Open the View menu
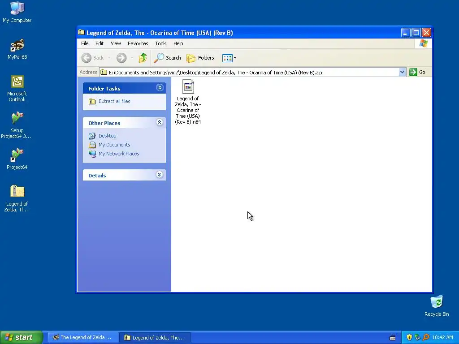Viewport: 459px width, 344px height. tap(116, 43)
